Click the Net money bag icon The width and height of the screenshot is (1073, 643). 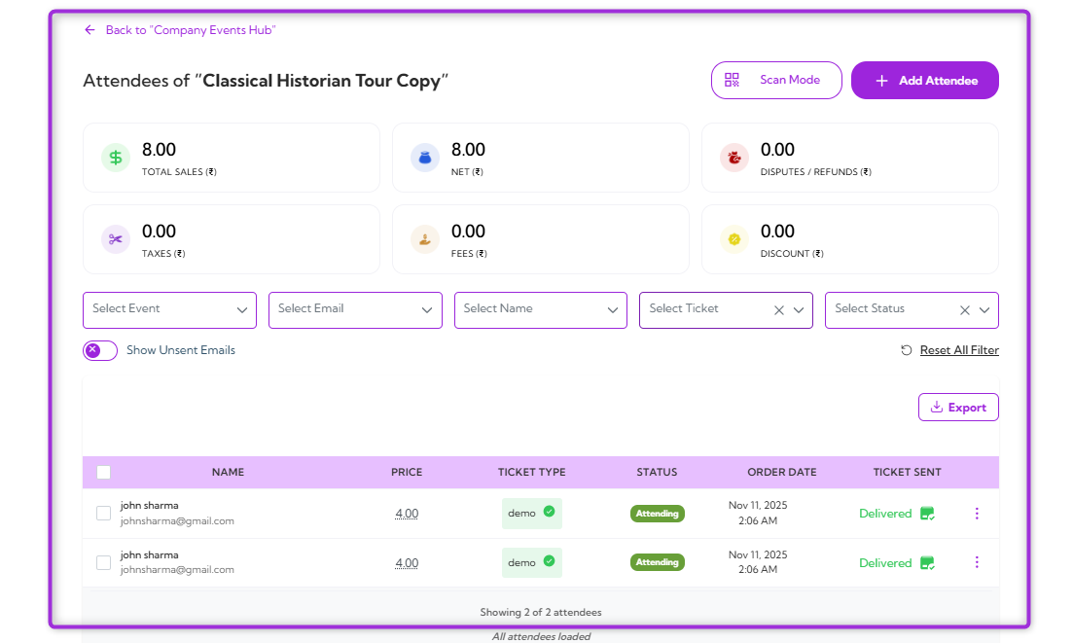click(x=424, y=158)
